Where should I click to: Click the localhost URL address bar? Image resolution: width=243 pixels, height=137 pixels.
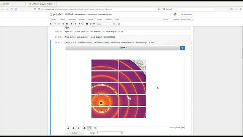(97, 9)
